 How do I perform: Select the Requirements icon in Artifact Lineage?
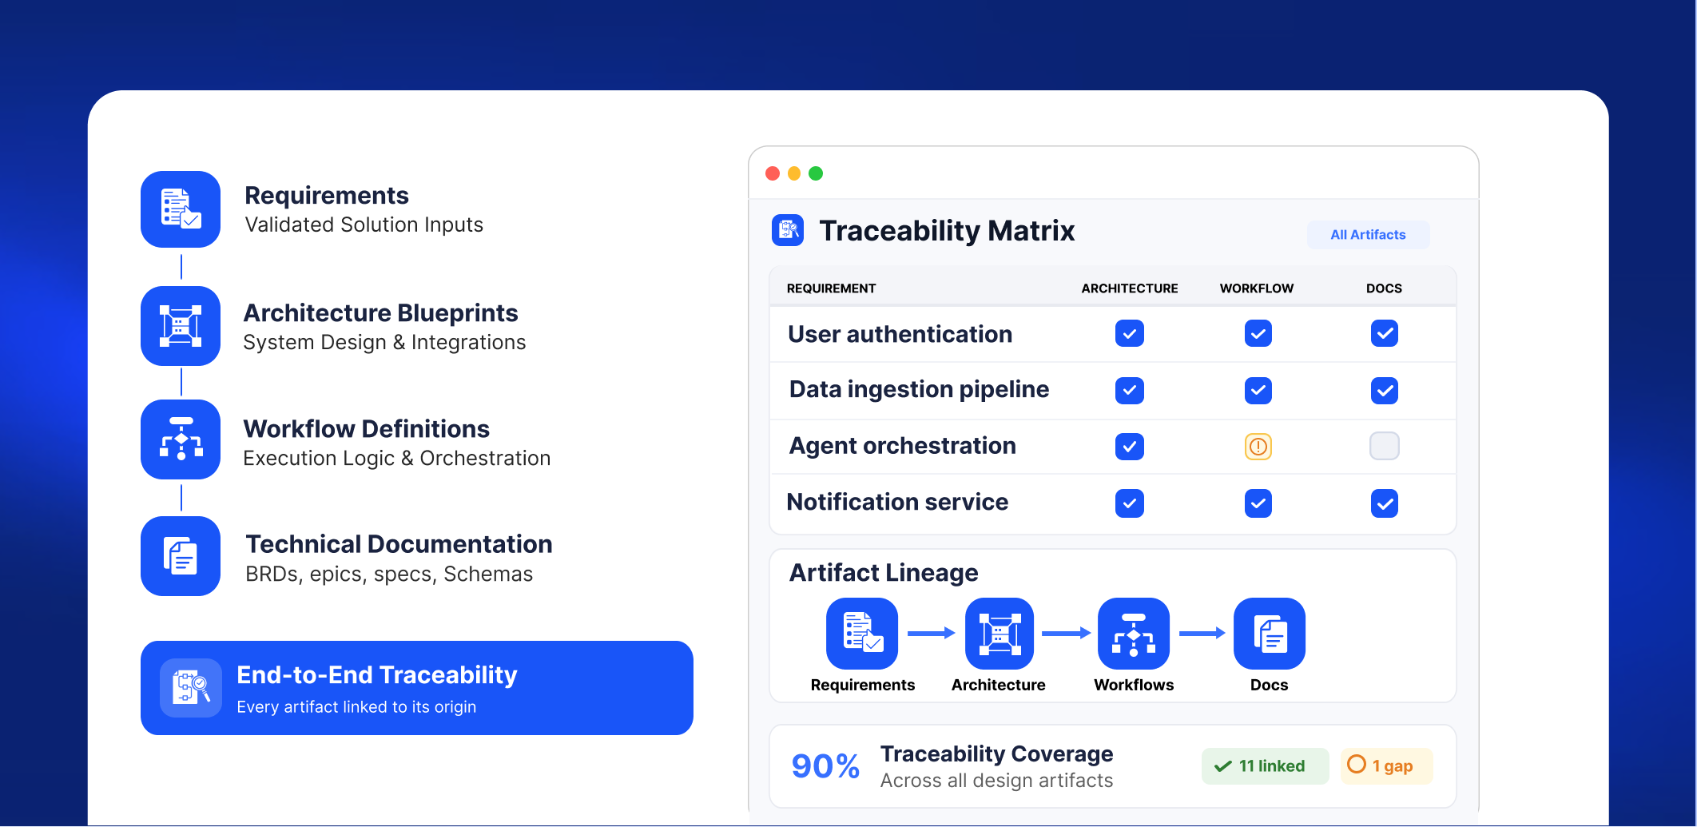(x=862, y=633)
